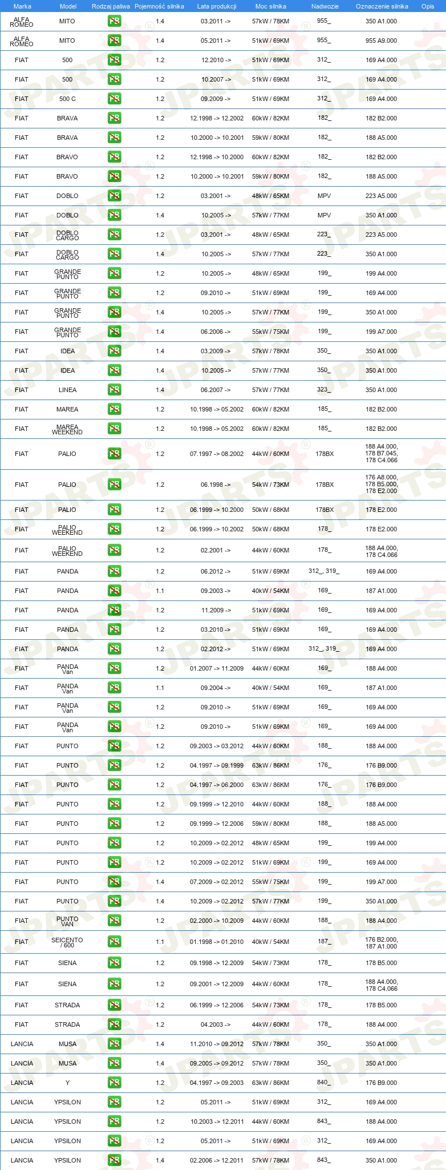Image resolution: width=446 pixels, height=1170 pixels.
Task: Click the Oznaczenie silnika column header
Action: coord(382,6)
